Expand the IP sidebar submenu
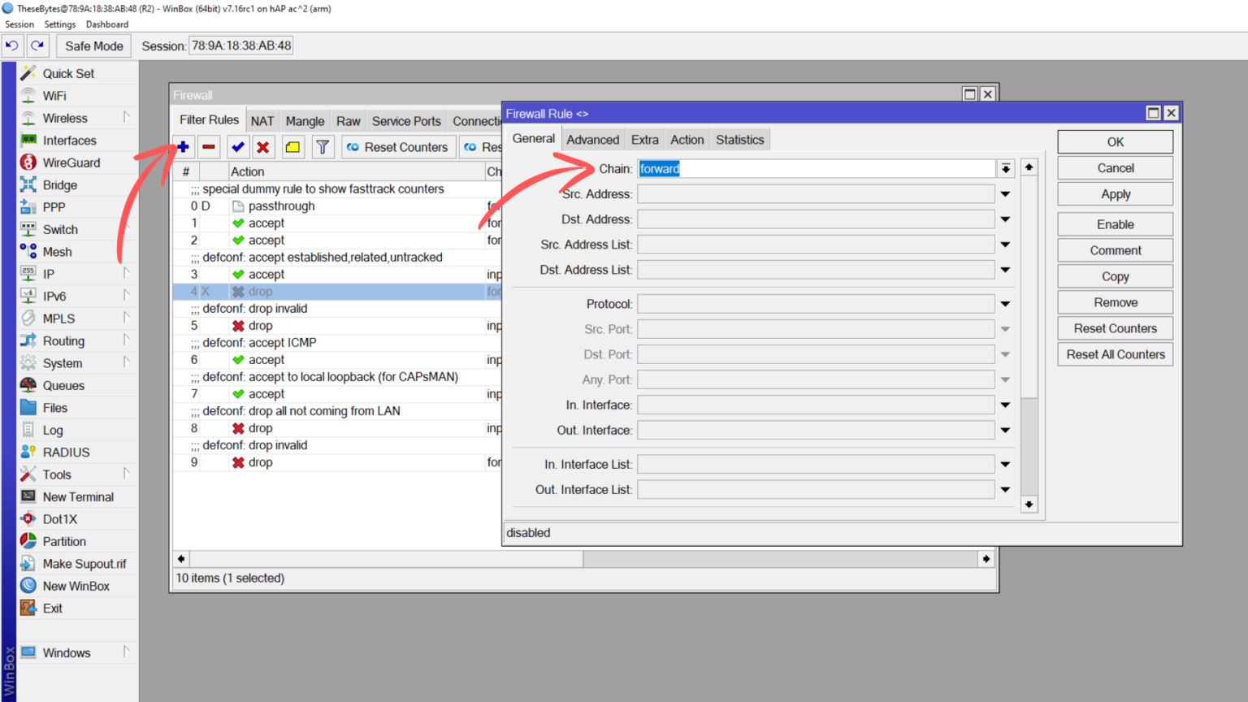 128,274
